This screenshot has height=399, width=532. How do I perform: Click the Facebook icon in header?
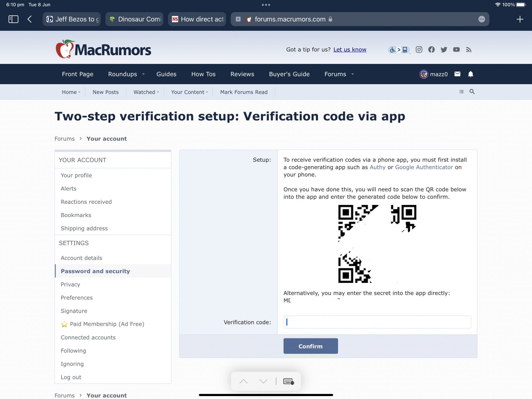click(431, 49)
